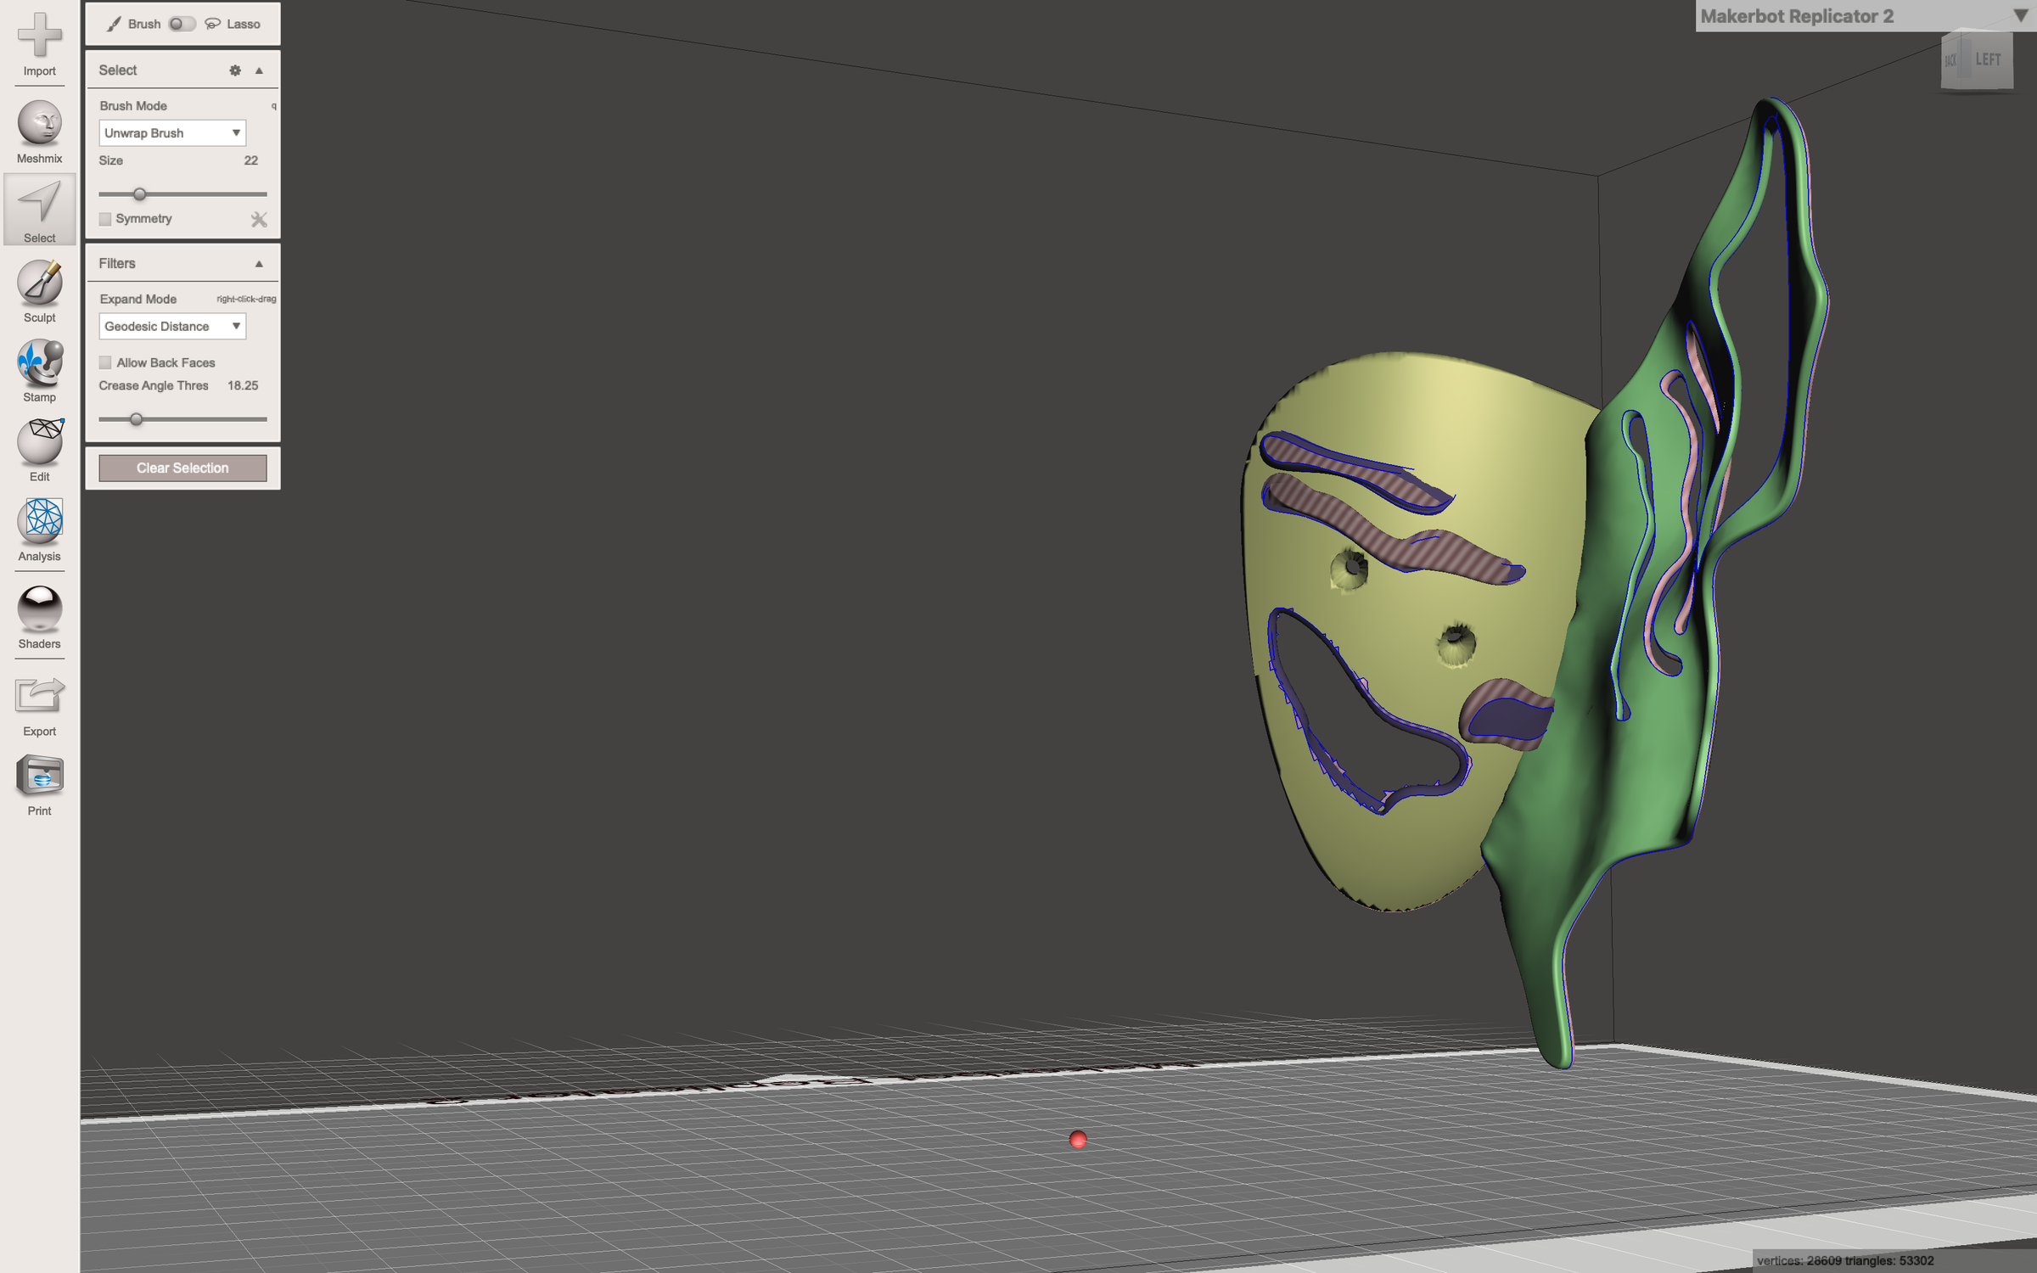Viewport: 2037px width, 1273px height.
Task: Click the Clear Selection button
Action: click(182, 468)
